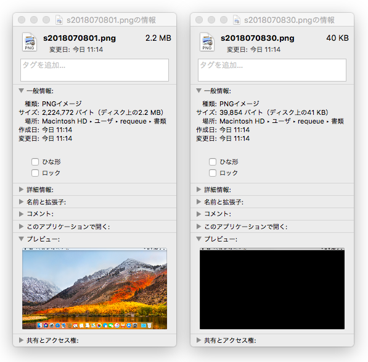Click the black preview thumbnail of s2018070830.png
The image size is (368, 362).
point(272,288)
